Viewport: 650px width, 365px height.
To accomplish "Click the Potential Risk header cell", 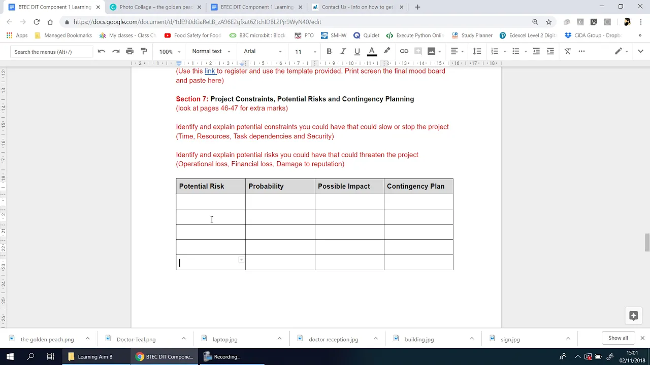I will pos(211,186).
